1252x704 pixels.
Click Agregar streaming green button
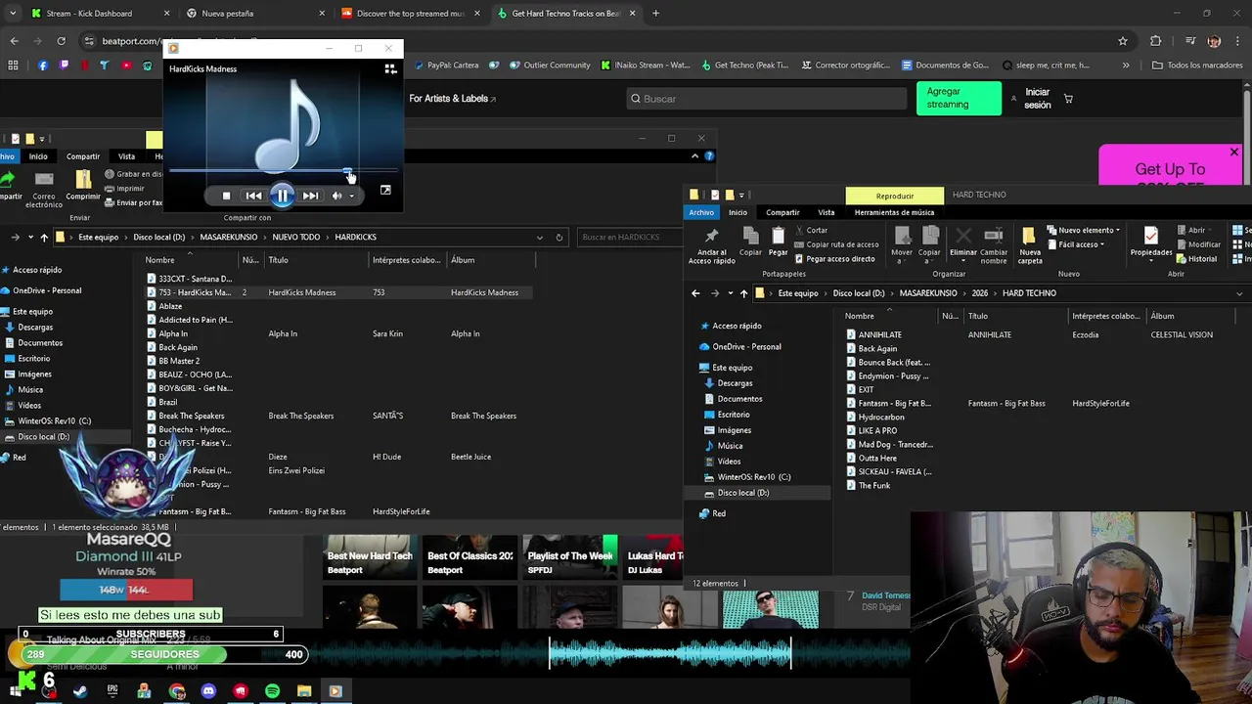(x=959, y=98)
